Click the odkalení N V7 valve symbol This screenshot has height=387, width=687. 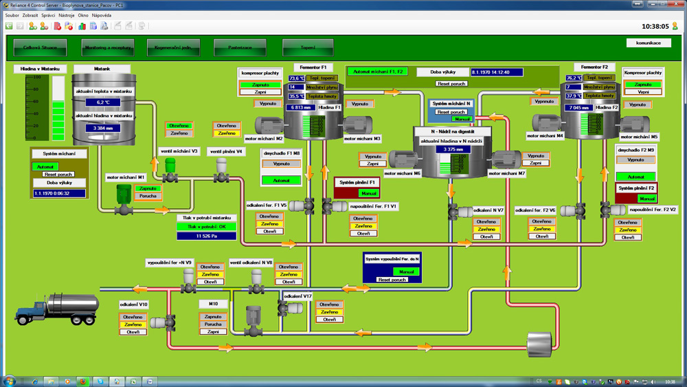[460, 212]
